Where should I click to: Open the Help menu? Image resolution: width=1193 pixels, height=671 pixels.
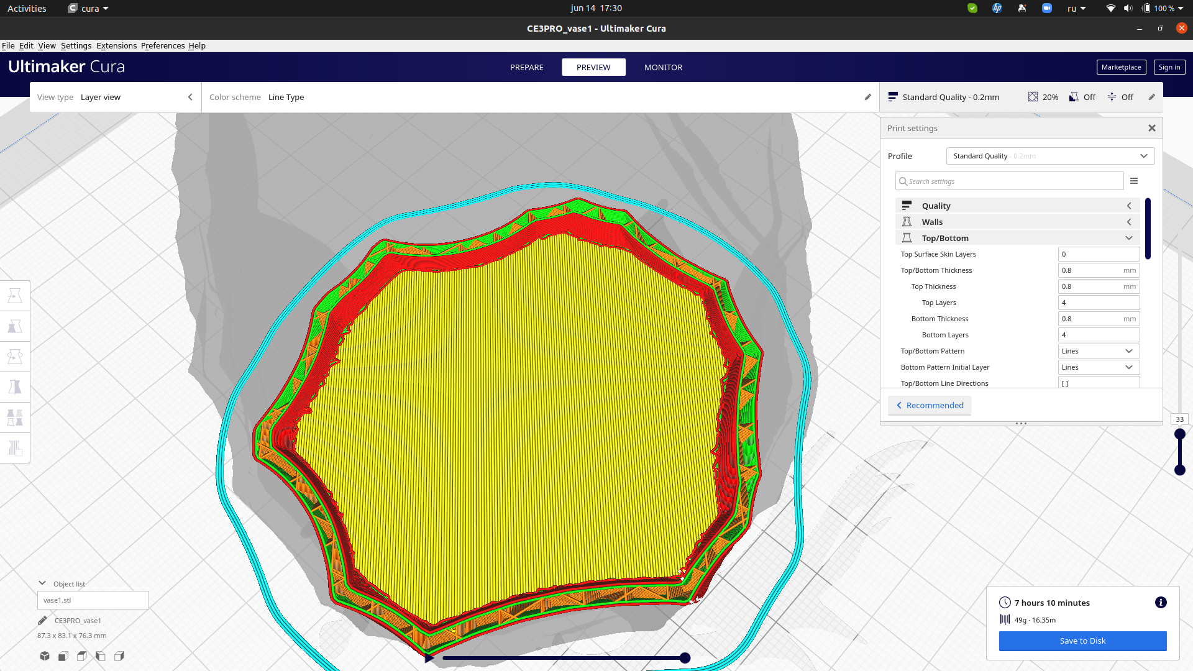197,45
